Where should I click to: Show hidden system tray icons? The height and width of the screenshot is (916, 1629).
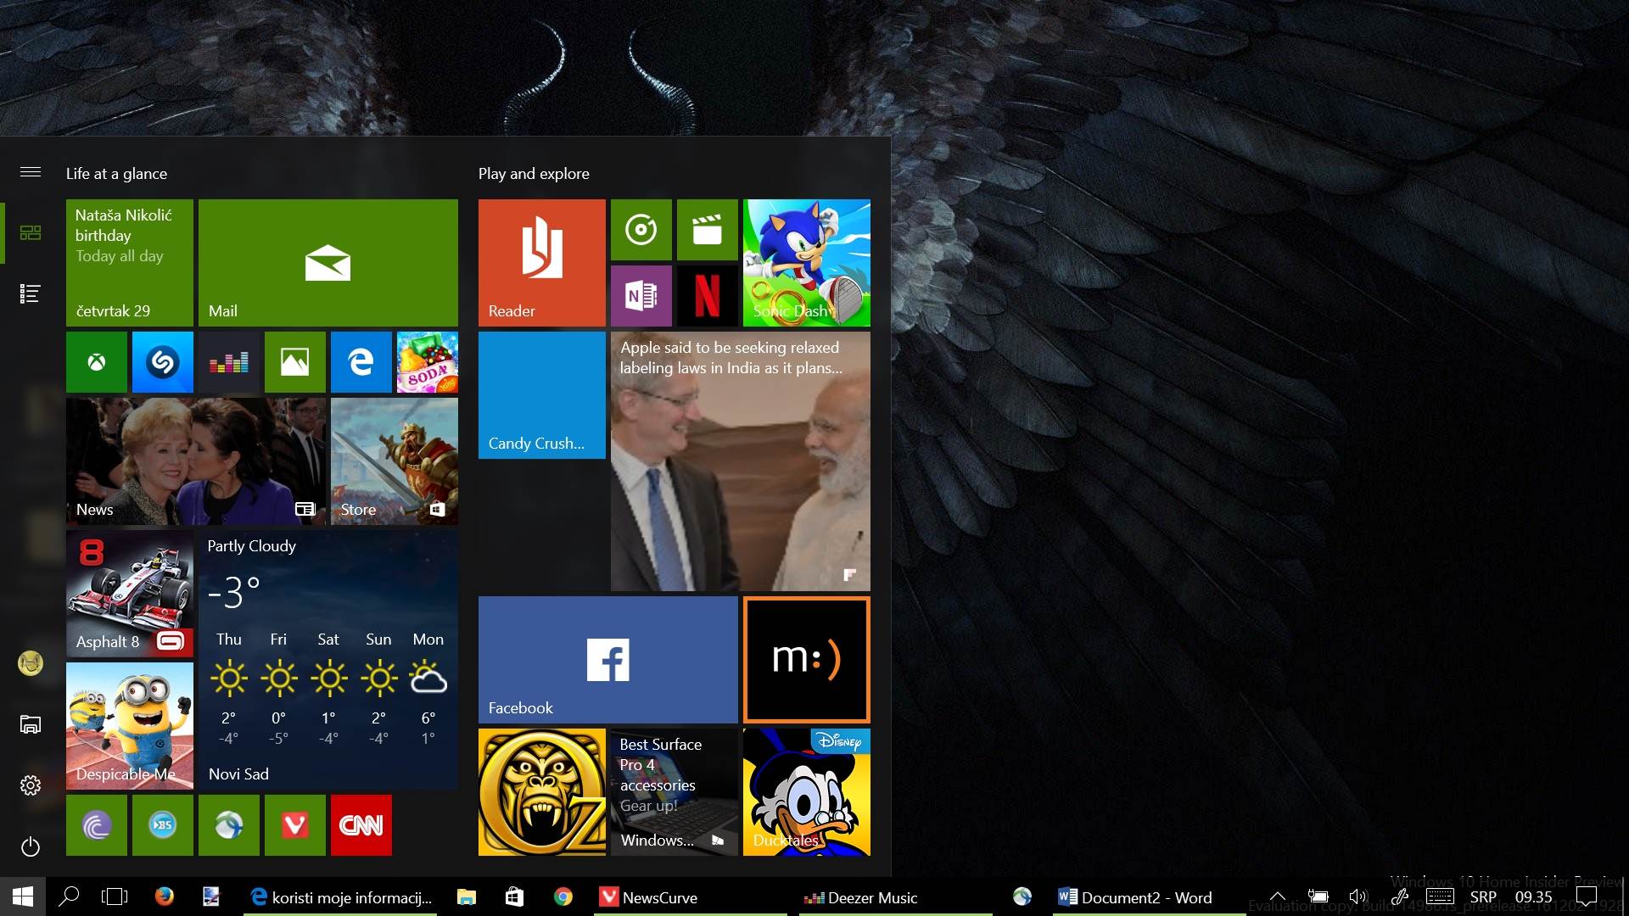coord(1277,896)
